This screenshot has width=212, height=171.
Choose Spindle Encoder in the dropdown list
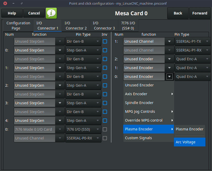pos(139,103)
